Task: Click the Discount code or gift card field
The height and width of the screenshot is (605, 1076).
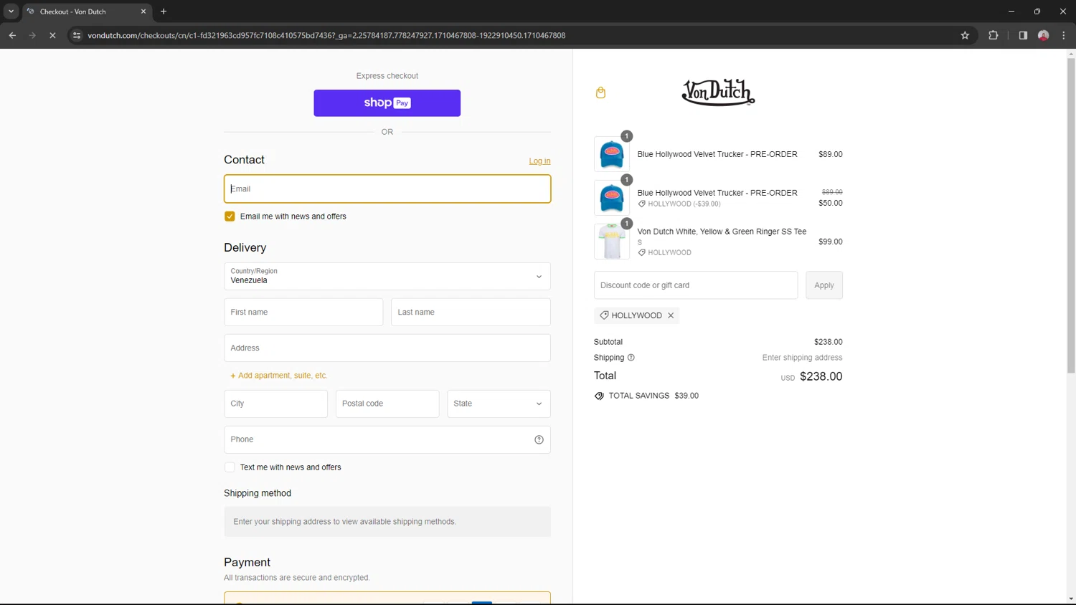Action: click(696, 285)
